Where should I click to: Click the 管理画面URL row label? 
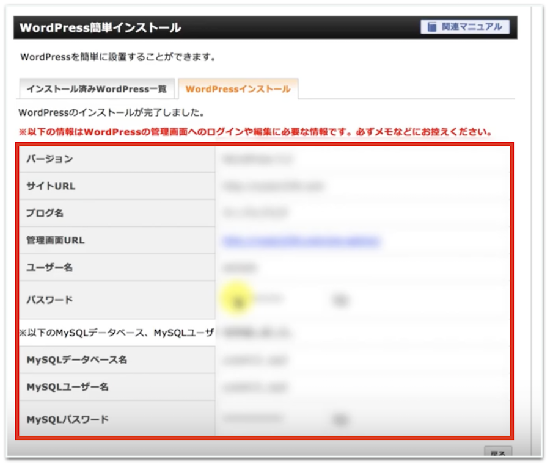point(56,240)
